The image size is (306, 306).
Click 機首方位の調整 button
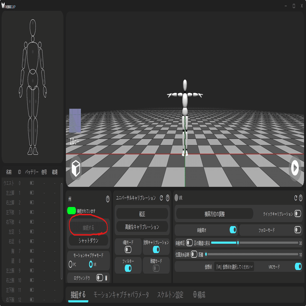tap(215, 214)
